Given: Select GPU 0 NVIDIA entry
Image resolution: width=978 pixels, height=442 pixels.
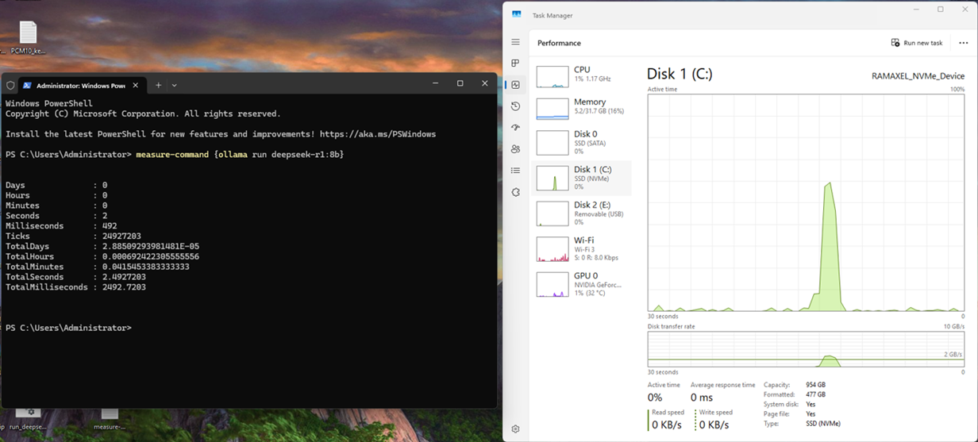Looking at the screenshot, I should (581, 284).
